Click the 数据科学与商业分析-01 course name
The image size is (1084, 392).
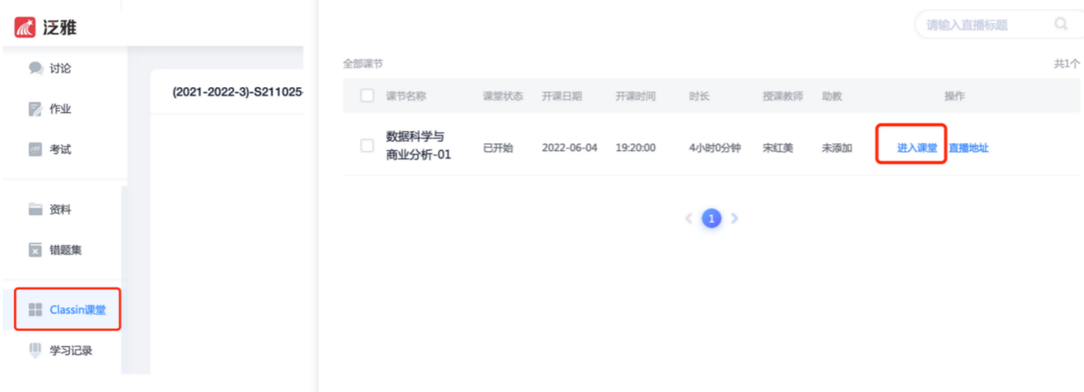(x=418, y=145)
